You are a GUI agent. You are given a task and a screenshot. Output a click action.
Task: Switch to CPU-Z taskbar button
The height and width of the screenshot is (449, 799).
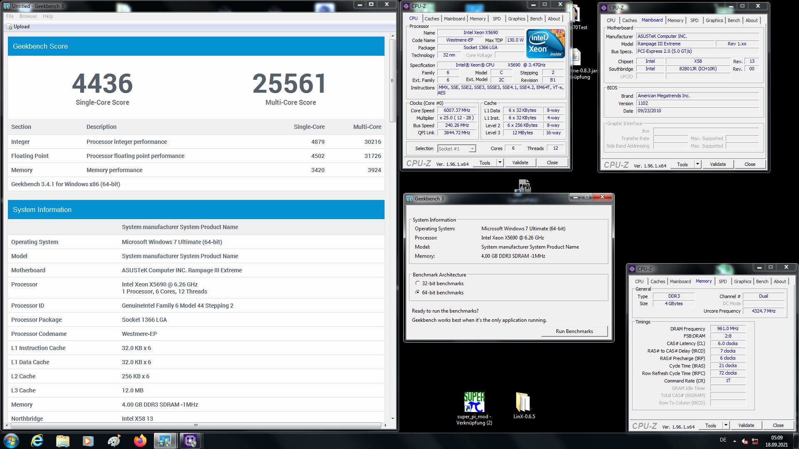(x=191, y=441)
